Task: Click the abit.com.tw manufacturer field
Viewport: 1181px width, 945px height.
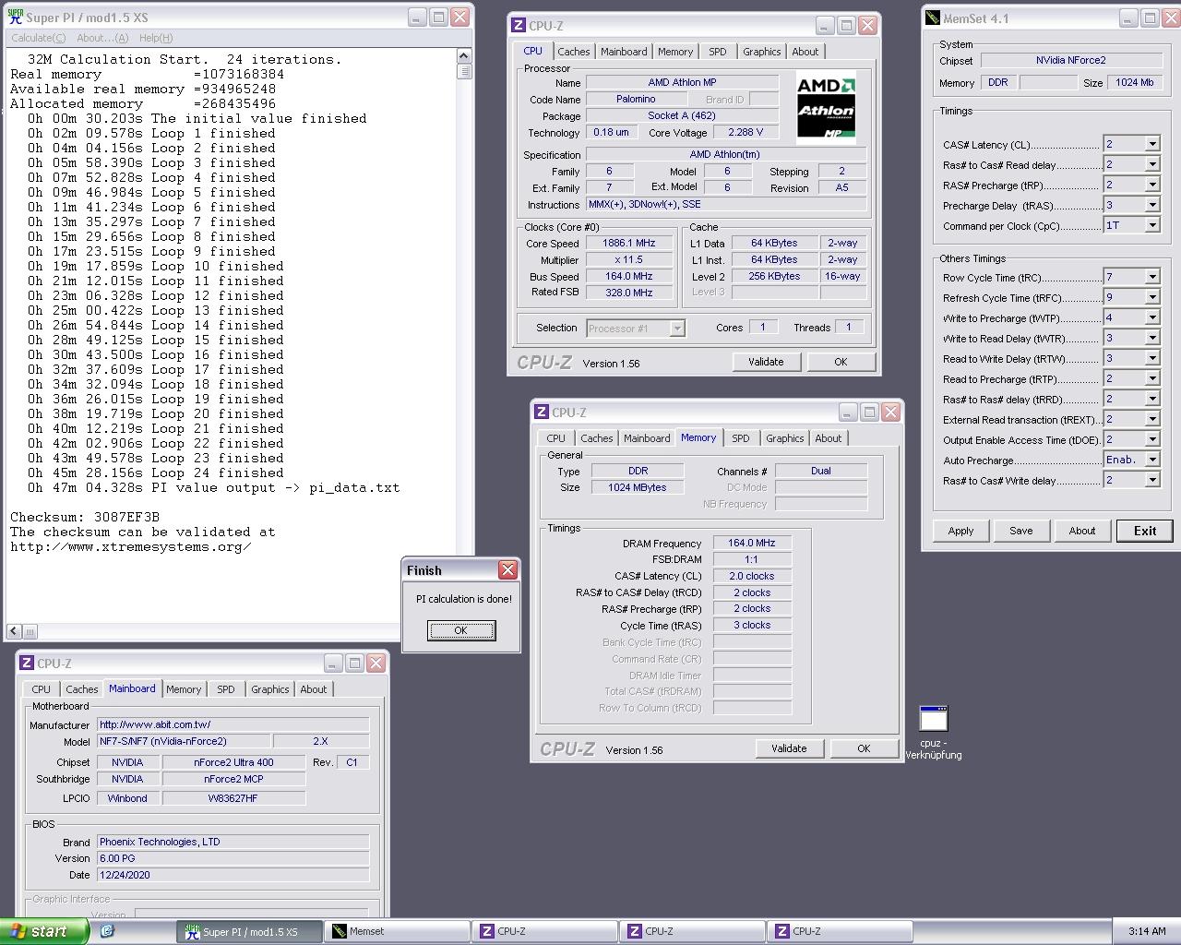Action: click(233, 724)
